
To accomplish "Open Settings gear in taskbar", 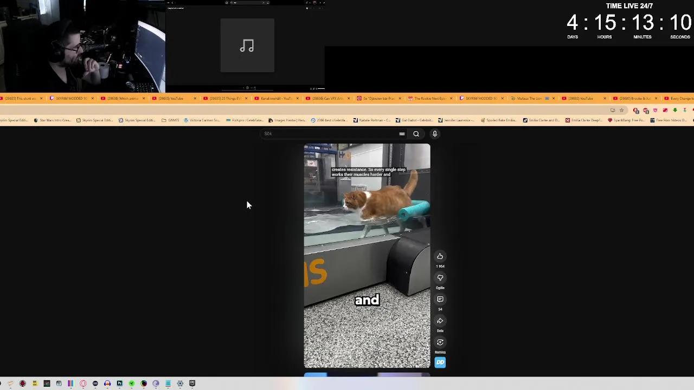I will tap(180, 383).
